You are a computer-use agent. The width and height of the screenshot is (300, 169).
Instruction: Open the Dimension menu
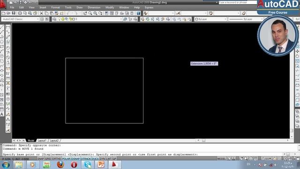click(94, 8)
